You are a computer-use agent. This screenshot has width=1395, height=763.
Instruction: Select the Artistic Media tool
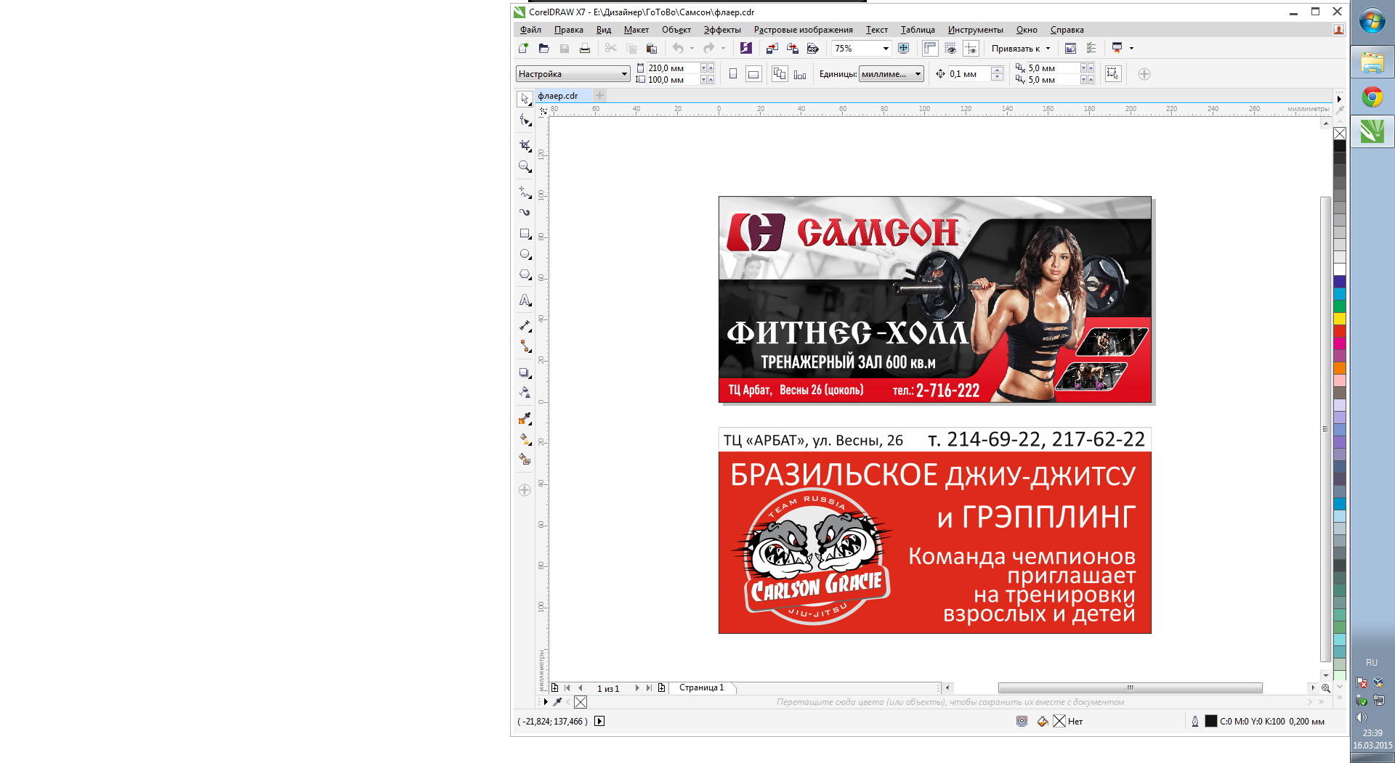pos(525,213)
